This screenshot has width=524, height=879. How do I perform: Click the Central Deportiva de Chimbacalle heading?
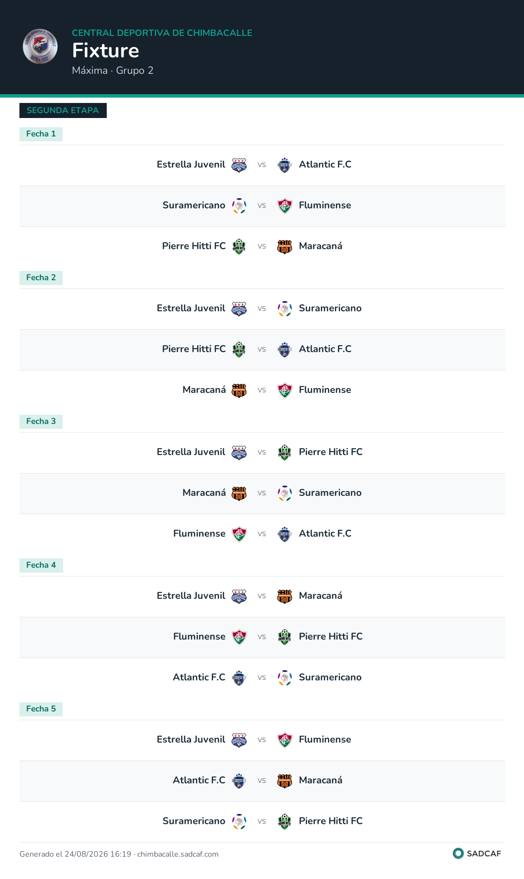pyautogui.click(x=162, y=33)
